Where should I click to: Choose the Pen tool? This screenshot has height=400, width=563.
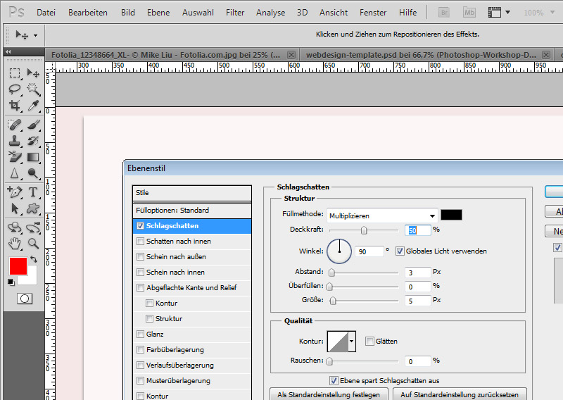pyautogui.click(x=15, y=192)
